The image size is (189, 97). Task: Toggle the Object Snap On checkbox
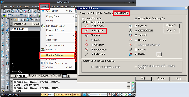click(83, 19)
